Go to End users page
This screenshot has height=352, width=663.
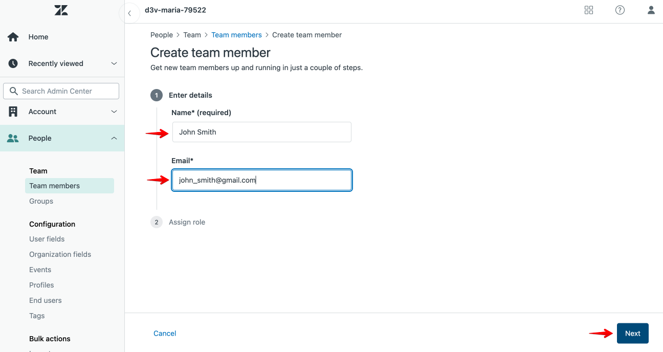[46, 300]
